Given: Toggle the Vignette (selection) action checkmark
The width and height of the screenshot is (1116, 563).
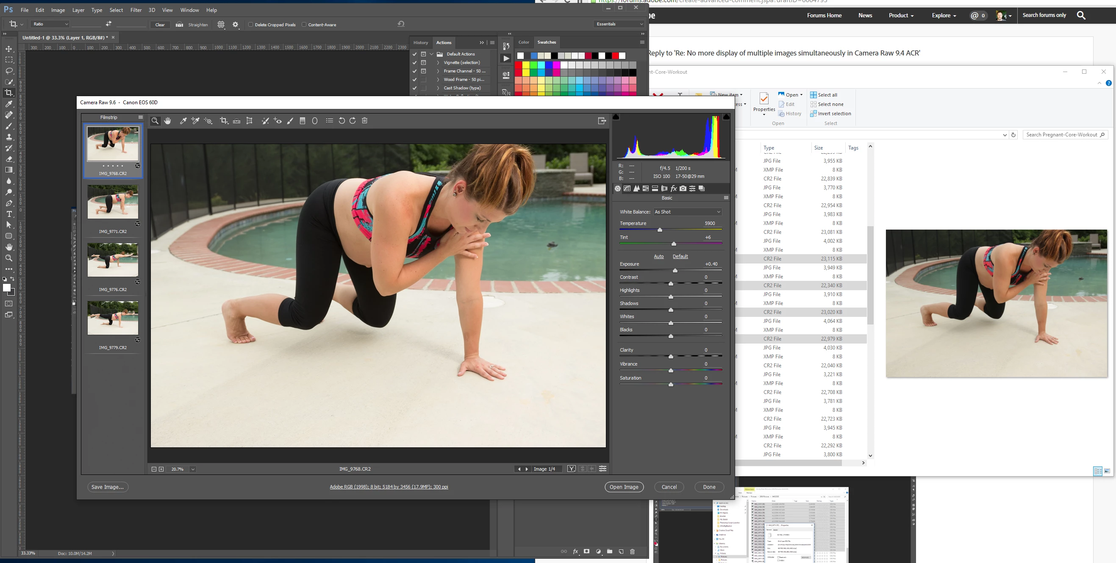Looking at the screenshot, I should (x=415, y=63).
